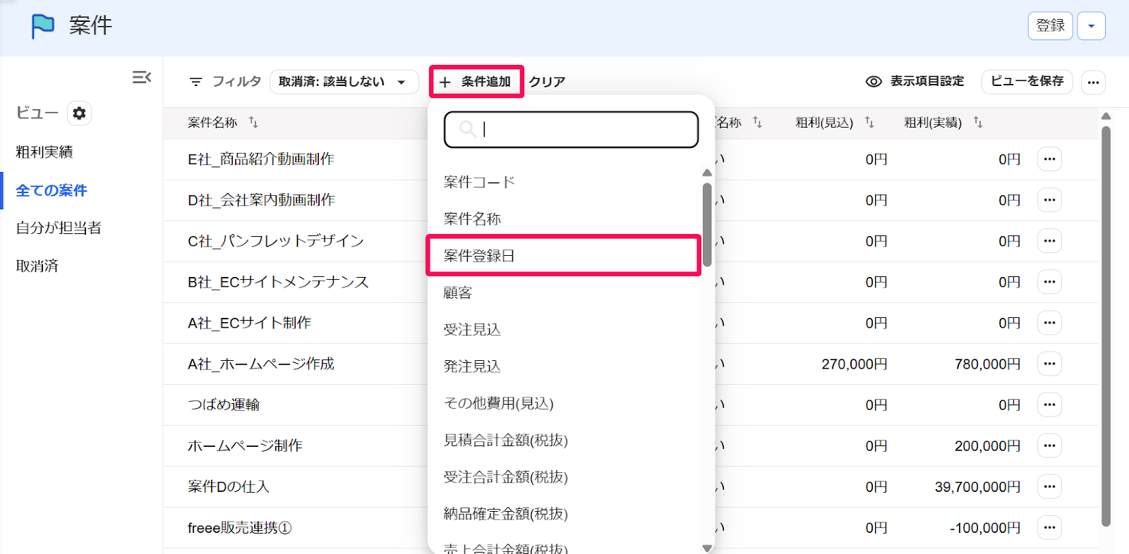Open the D社_会社案内動画制作 project row

pyautogui.click(x=261, y=200)
